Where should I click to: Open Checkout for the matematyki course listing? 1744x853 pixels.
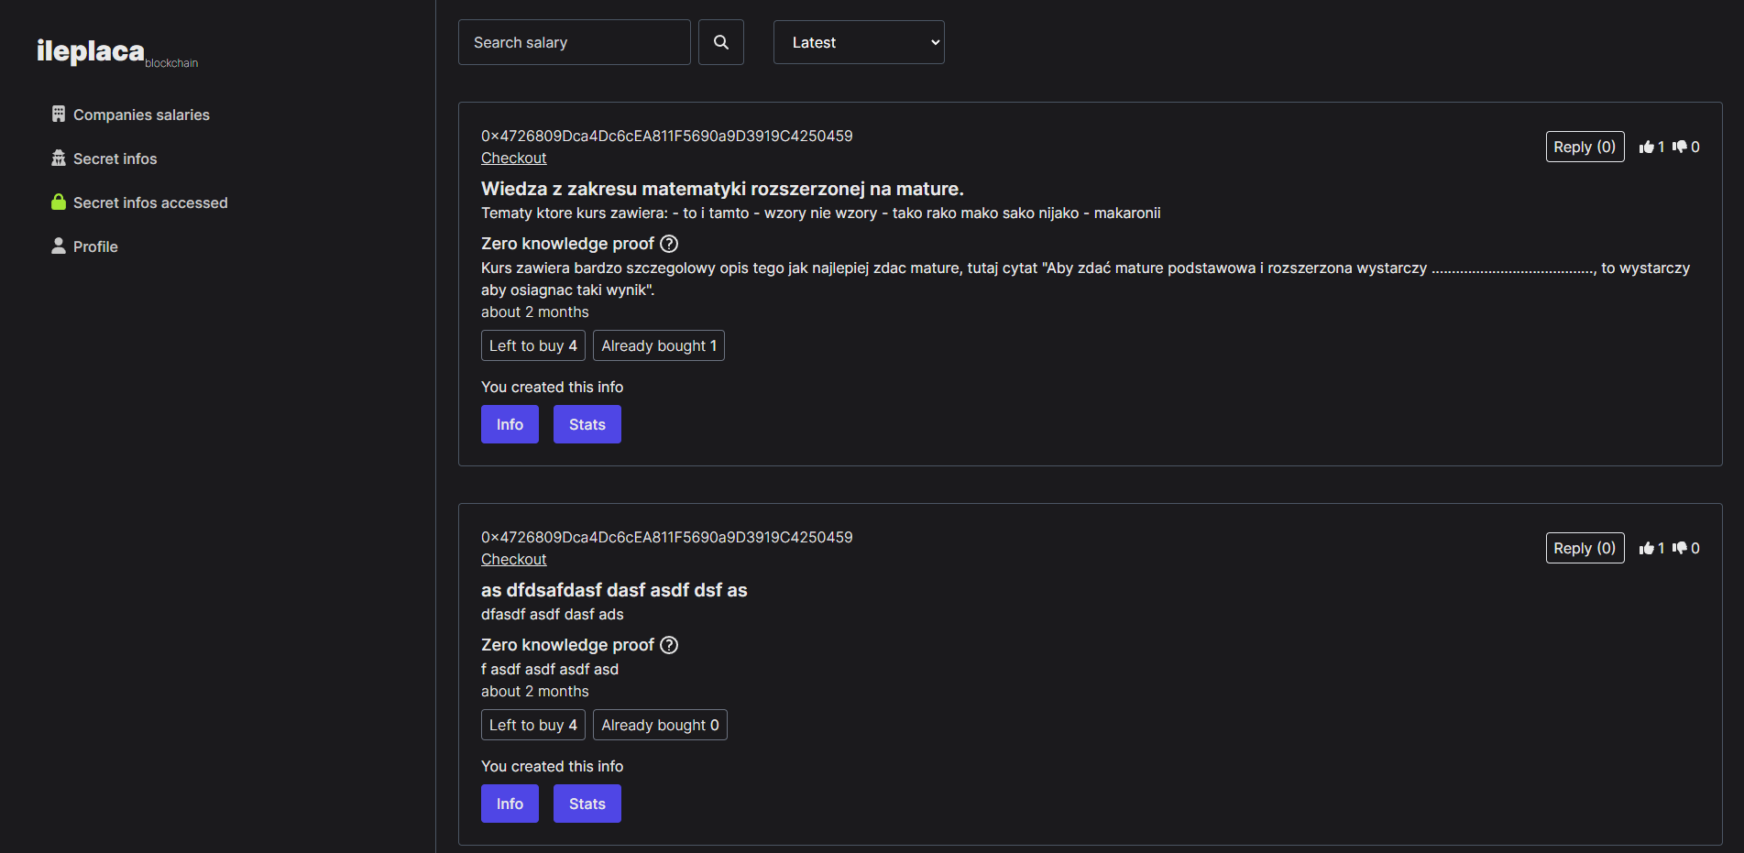click(513, 158)
